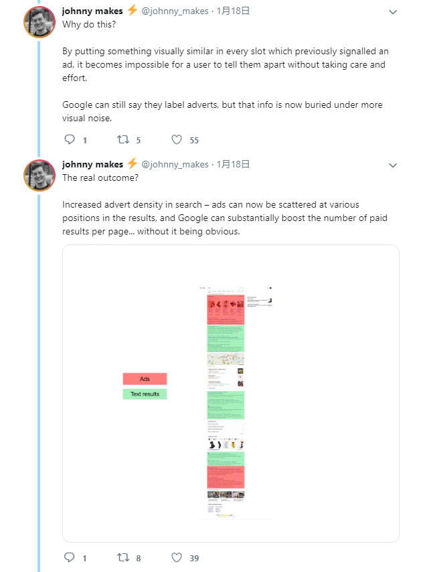The image size is (425, 572).
Task: Open johnny makes name on first tweet
Action: (92, 11)
